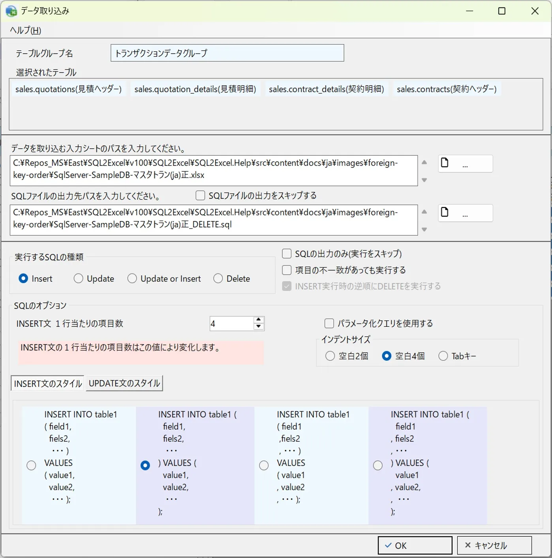Set indent size to 空白4個
Image resolution: width=552 pixels, height=558 pixels.
(387, 356)
